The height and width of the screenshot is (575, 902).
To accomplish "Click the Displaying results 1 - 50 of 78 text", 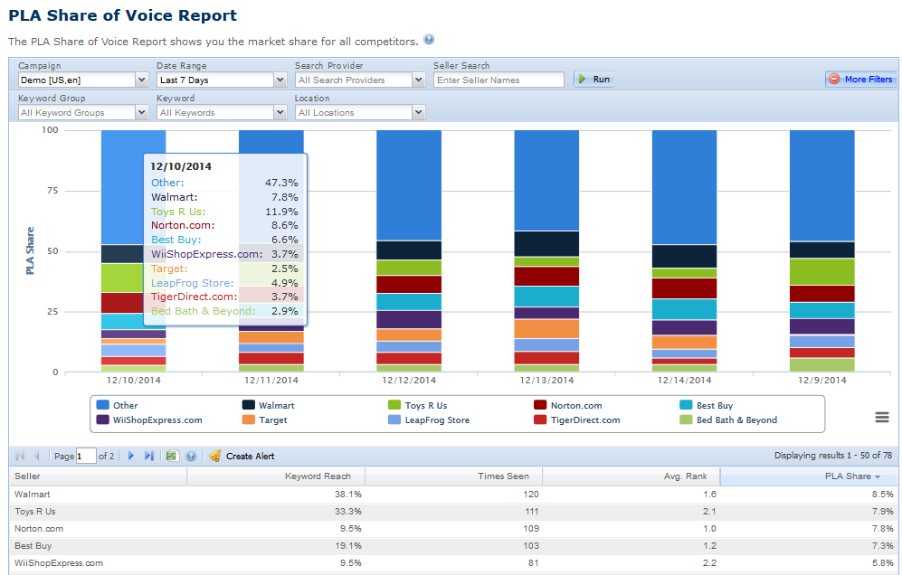I will pyautogui.click(x=833, y=456).
